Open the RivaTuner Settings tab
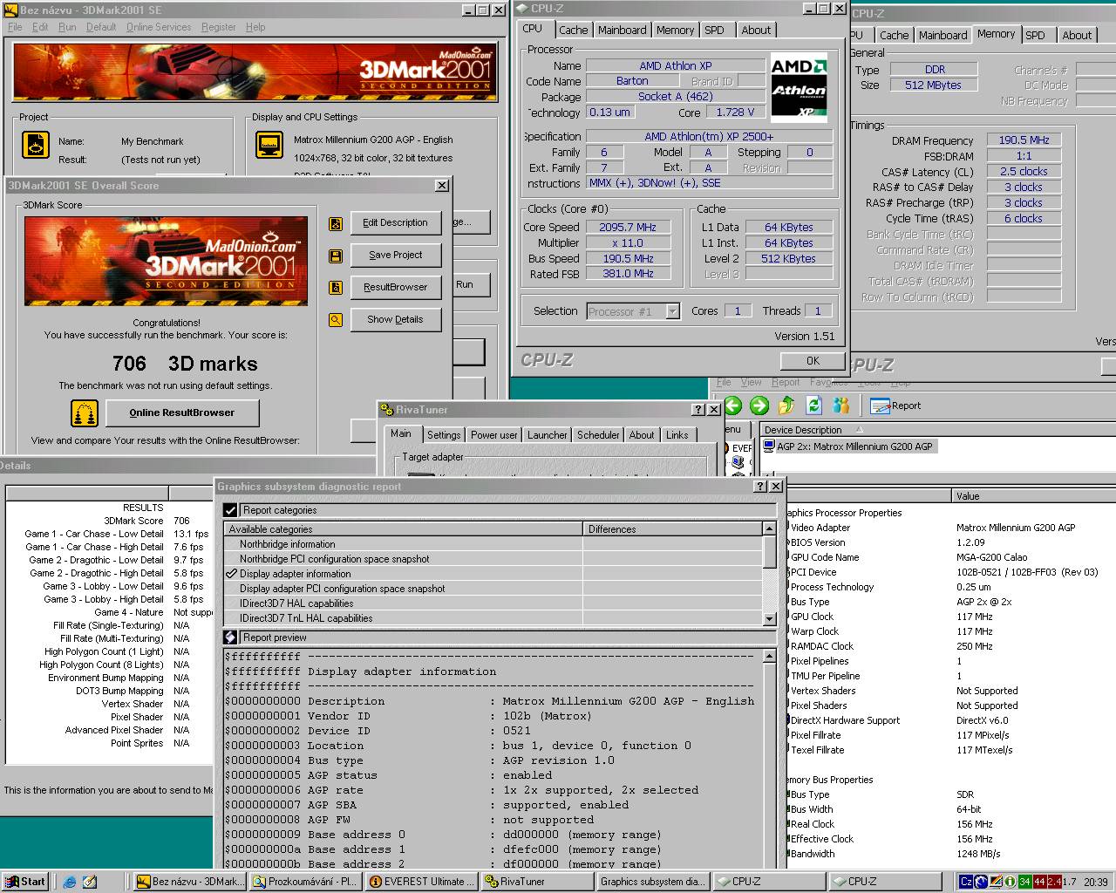 pos(444,435)
